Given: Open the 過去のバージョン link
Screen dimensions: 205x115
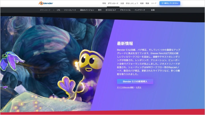Looking at the screenshot, I should [87, 10].
